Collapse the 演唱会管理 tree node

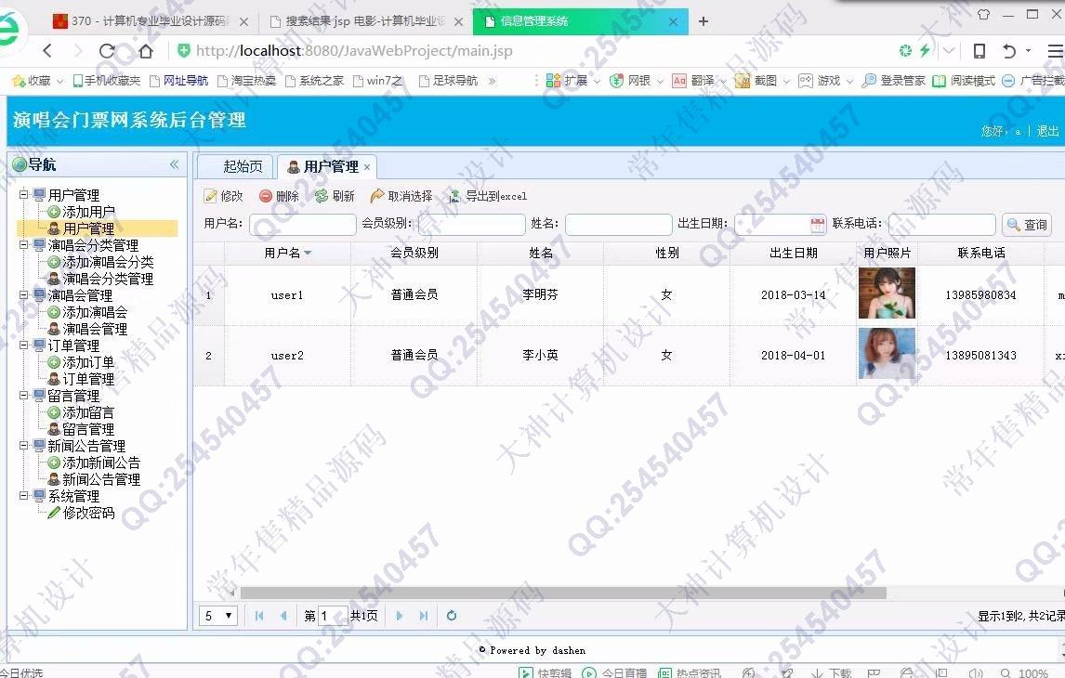[x=24, y=295]
